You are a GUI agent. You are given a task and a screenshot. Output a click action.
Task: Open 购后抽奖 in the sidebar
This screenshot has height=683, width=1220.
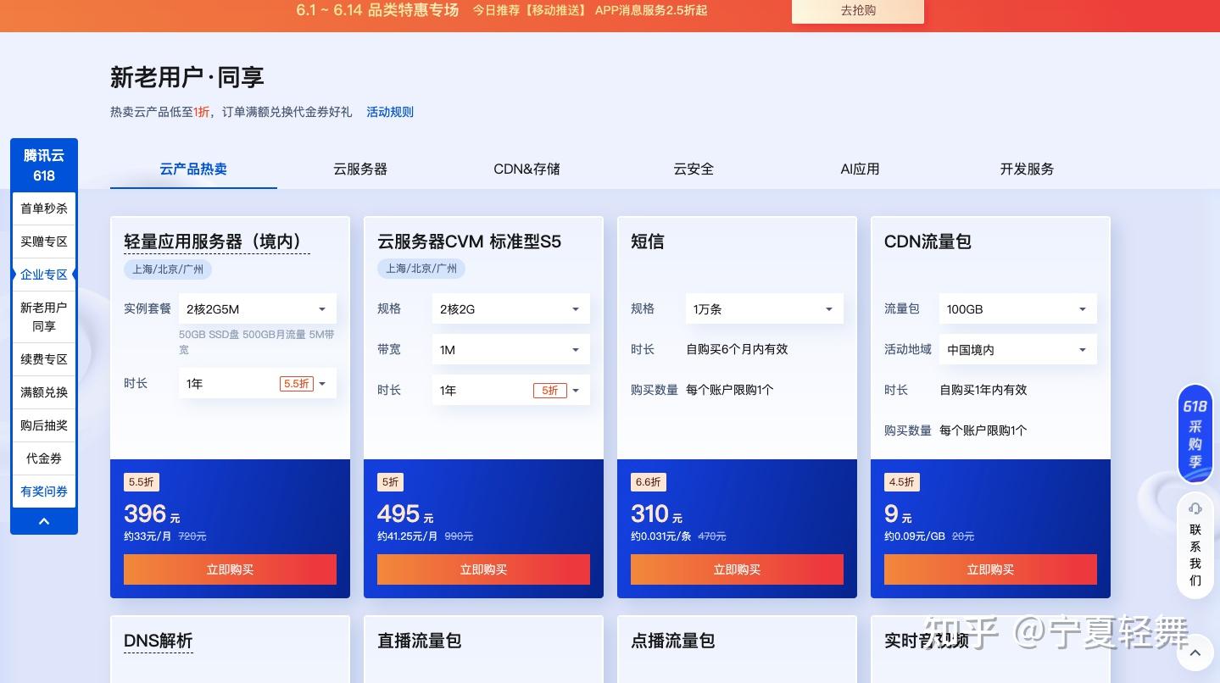point(44,425)
